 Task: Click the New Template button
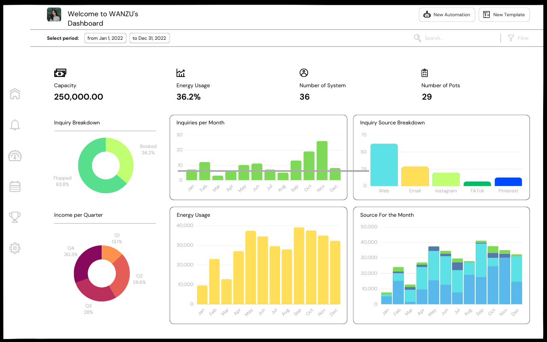pyautogui.click(x=504, y=14)
